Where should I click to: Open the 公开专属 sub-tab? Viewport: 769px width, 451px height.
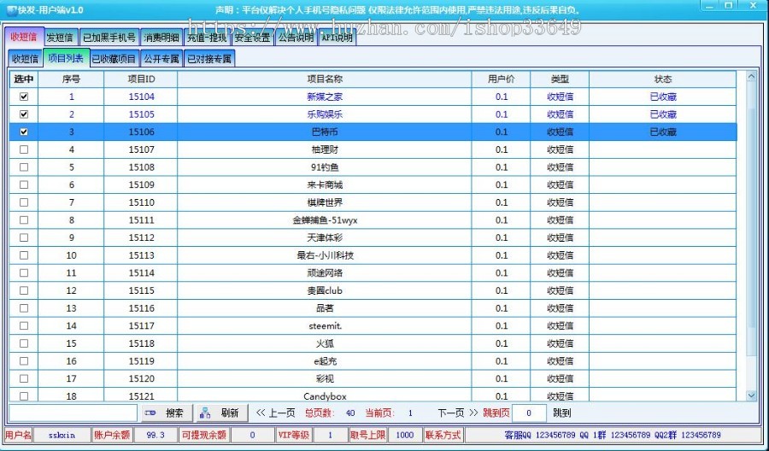[x=161, y=59]
